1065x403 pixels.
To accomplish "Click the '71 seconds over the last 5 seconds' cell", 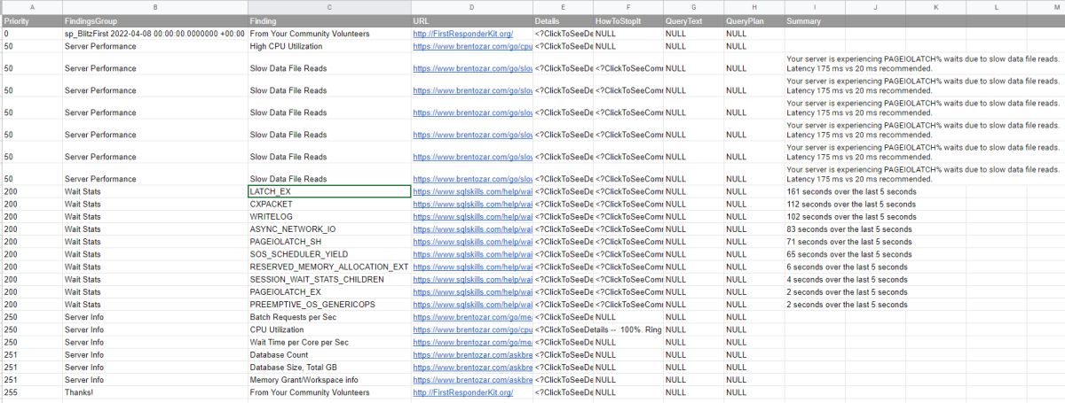I will [x=849, y=242].
